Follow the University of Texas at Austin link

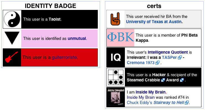coord(154,22)
